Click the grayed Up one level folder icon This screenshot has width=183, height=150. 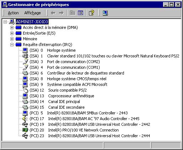pyautogui.click(x=72, y=13)
